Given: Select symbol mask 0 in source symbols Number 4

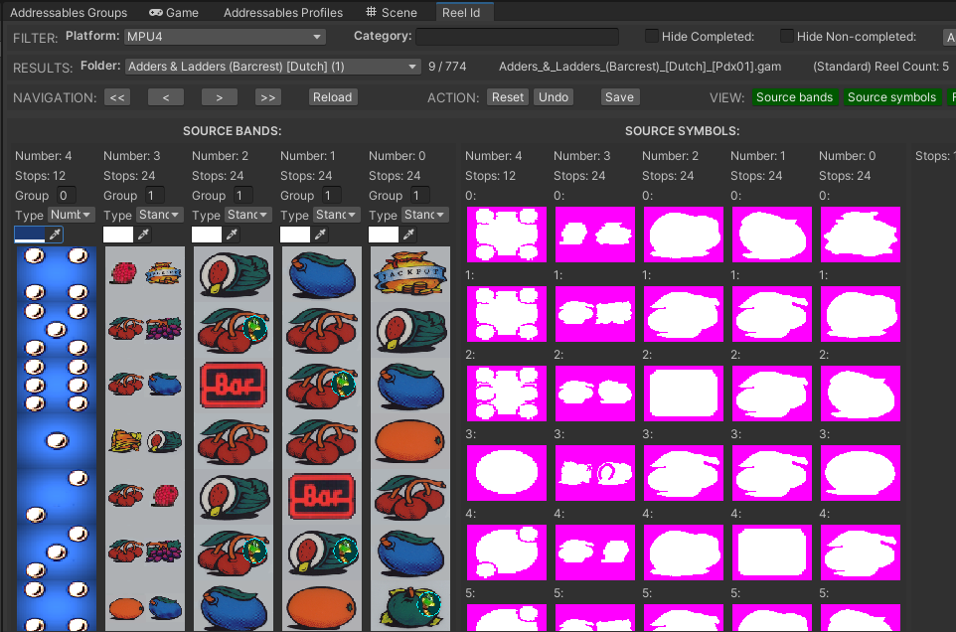Looking at the screenshot, I should click(507, 235).
